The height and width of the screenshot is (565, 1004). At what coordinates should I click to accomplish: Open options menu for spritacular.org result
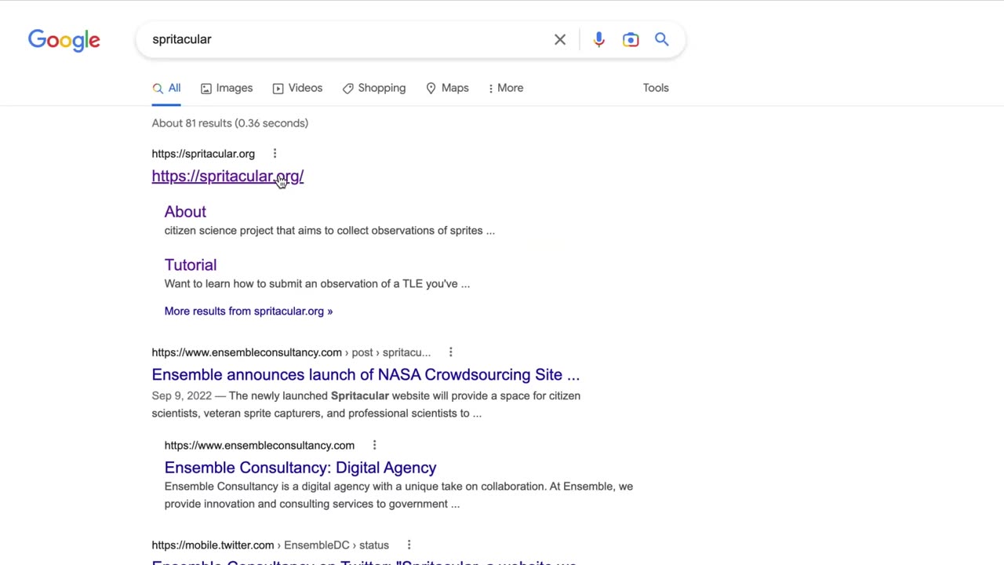click(275, 154)
